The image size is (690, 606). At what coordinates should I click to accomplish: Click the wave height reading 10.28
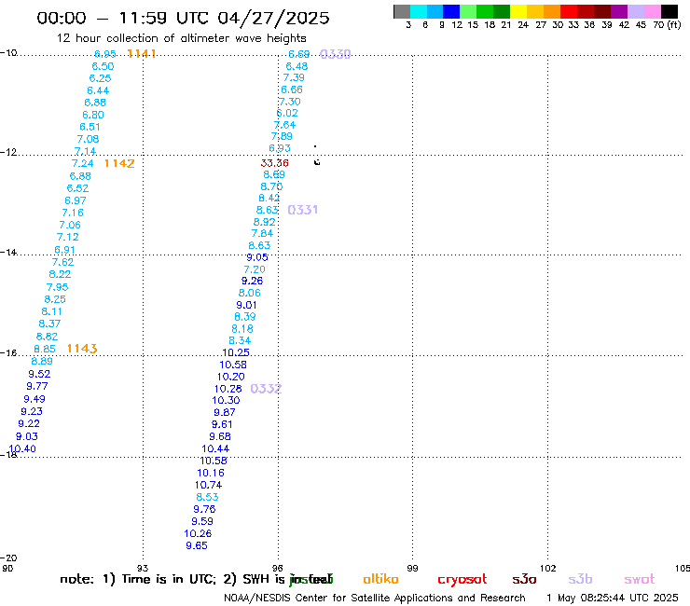228,389
